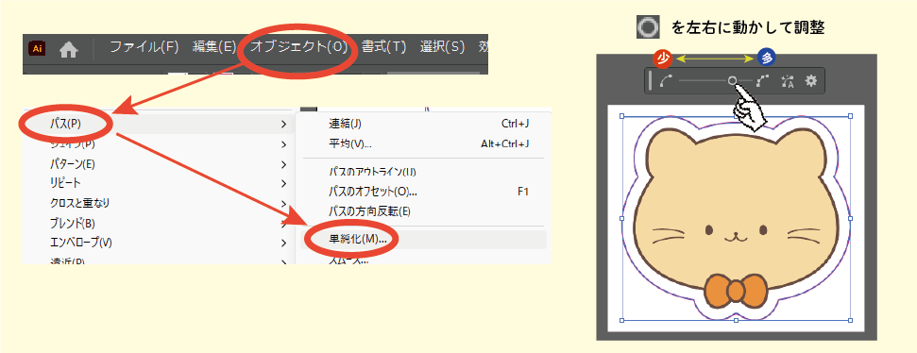This screenshot has width=917, height=353.
Task: Expand the ブレンド(B) submenu arrow
Action: click(x=283, y=224)
